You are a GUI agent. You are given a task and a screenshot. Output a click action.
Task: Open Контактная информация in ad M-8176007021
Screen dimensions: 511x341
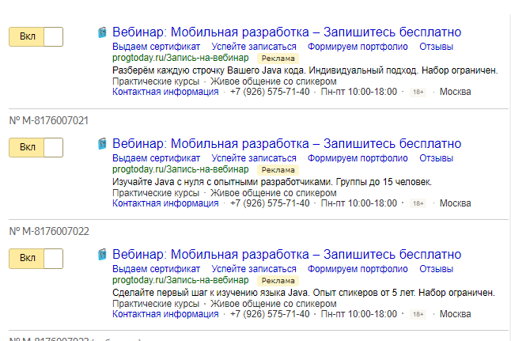pos(165,203)
